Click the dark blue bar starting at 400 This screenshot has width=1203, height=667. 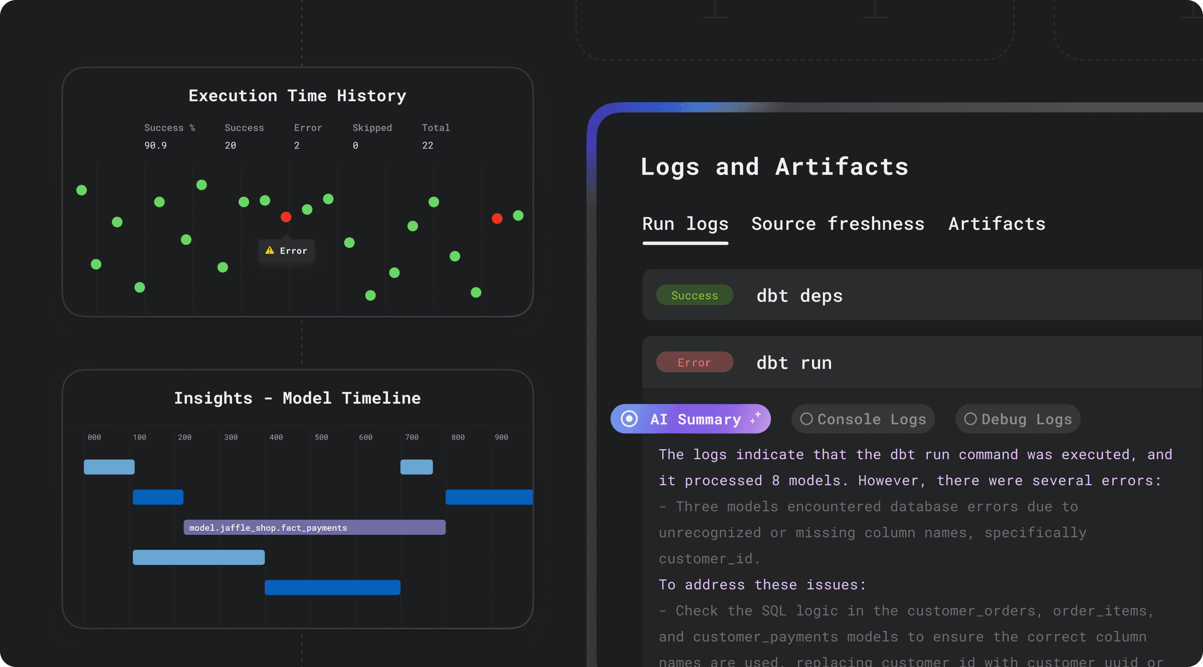click(332, 587)
